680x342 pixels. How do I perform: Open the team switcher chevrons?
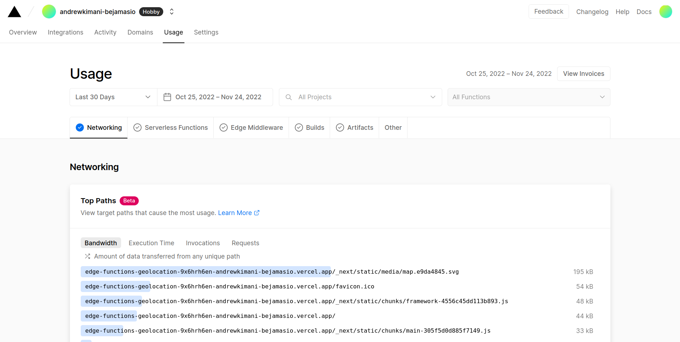tap(172, 12)
